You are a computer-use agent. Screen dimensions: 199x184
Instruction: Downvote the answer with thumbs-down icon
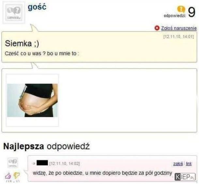[17, 176]
